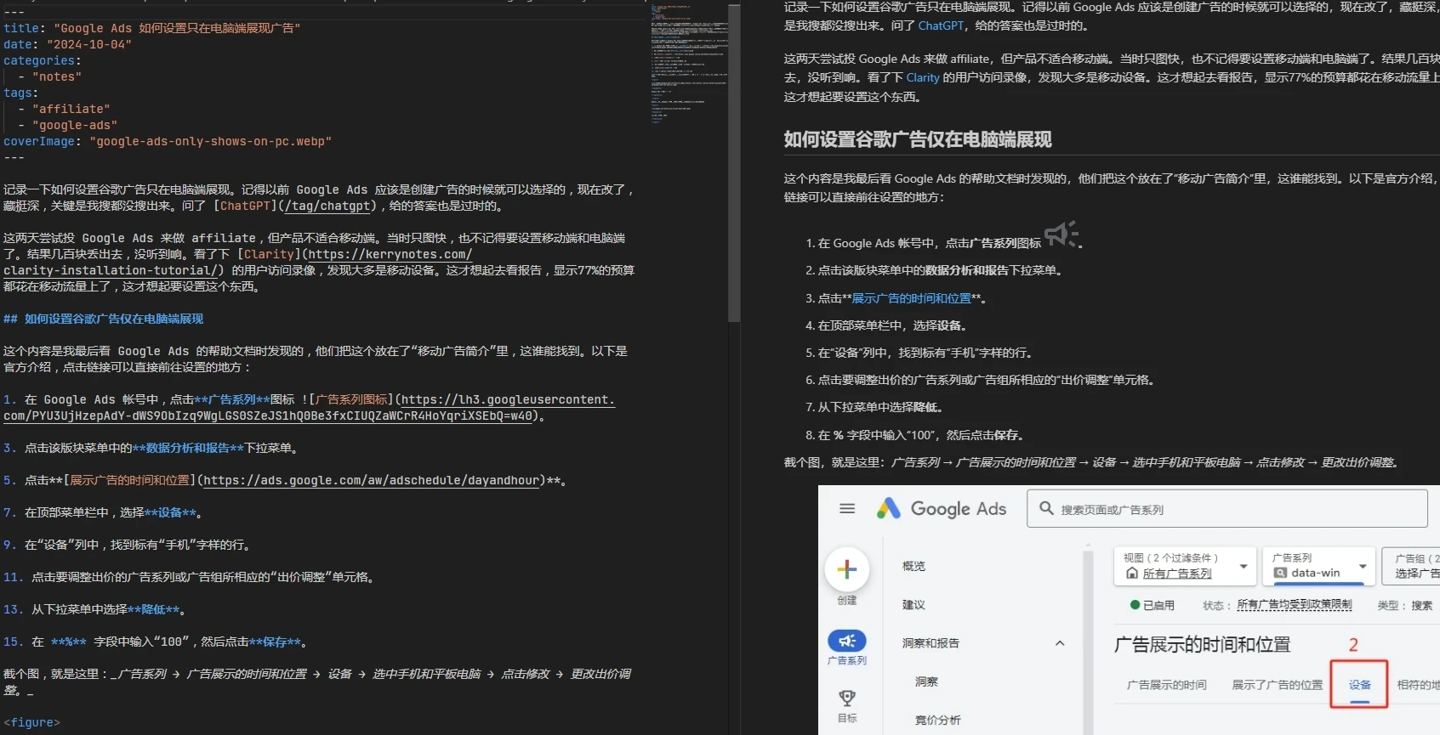The height and width of the screenshot is (735, 1440).
Task: Click preview step 6 出价调整 sentence
Action: pos(980,380)
